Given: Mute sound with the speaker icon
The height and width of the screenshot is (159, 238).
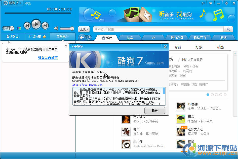Looking at the screenshot, I should pos(56,29).
